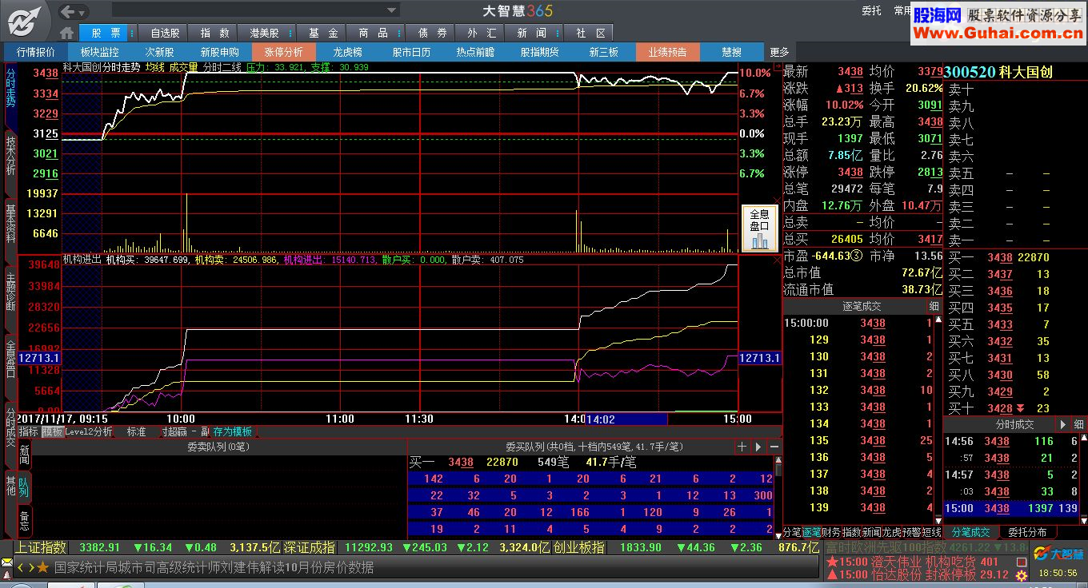Open 慧搜 search

click(x=731, y=52)
